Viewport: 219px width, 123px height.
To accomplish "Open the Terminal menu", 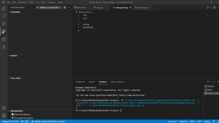I will coord(51,2).
